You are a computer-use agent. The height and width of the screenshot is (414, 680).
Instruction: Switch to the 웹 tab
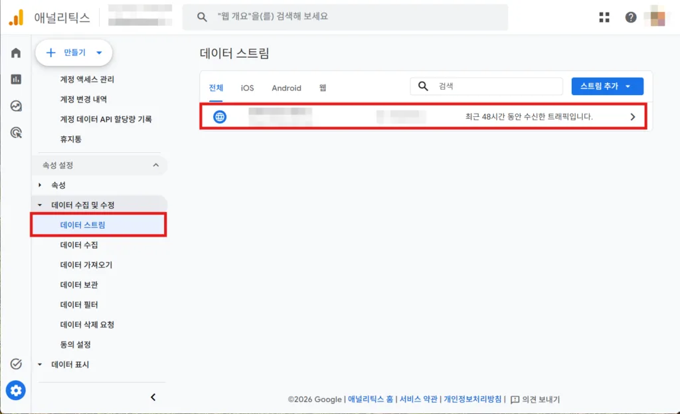pos(323,88)
